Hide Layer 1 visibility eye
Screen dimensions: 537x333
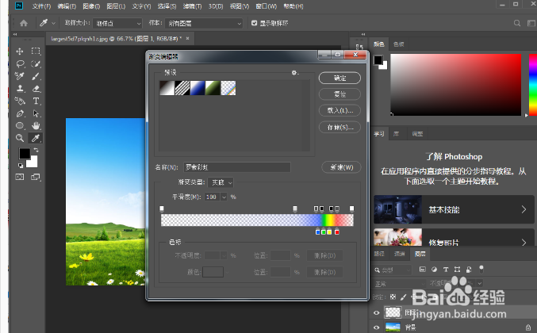tap(377, 312)
